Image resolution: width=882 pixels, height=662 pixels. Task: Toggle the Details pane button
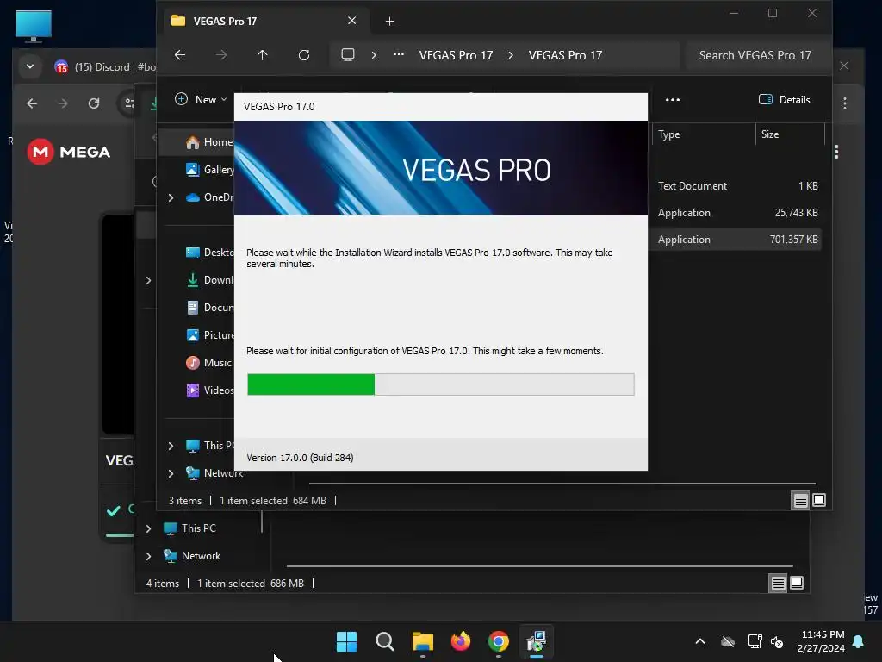click(784, 100)
